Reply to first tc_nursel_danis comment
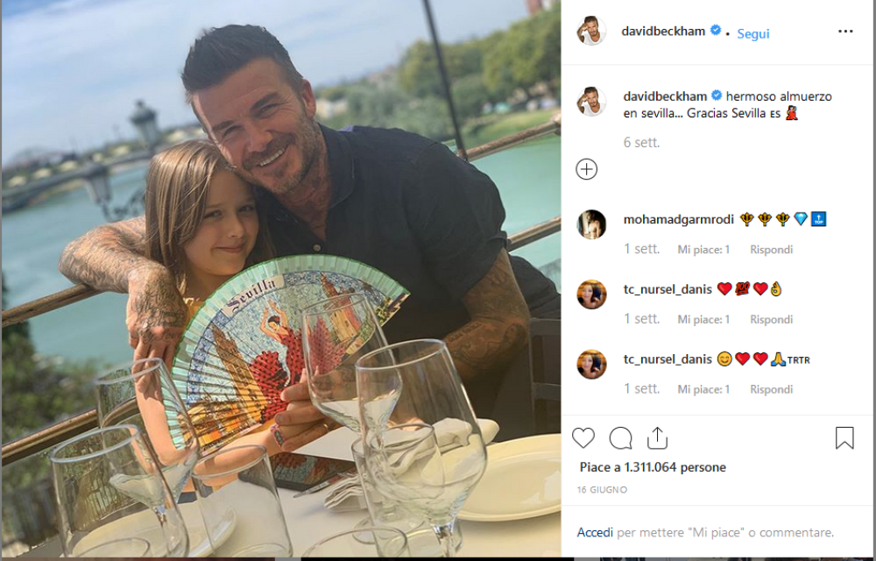The image size is (876, 561). coord(772,320)
